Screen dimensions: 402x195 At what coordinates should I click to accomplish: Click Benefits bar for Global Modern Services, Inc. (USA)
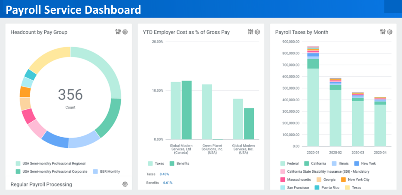click(x=249, y=123)
